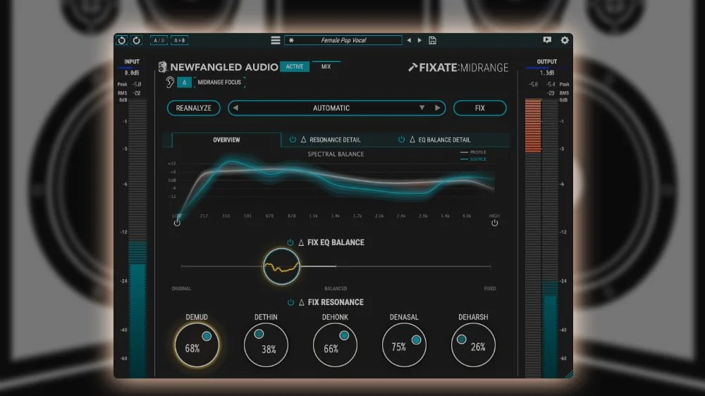Click delta icon on EQ Balance Detail tab
This screenshot has width=705, height=396.
click(412, 140)
